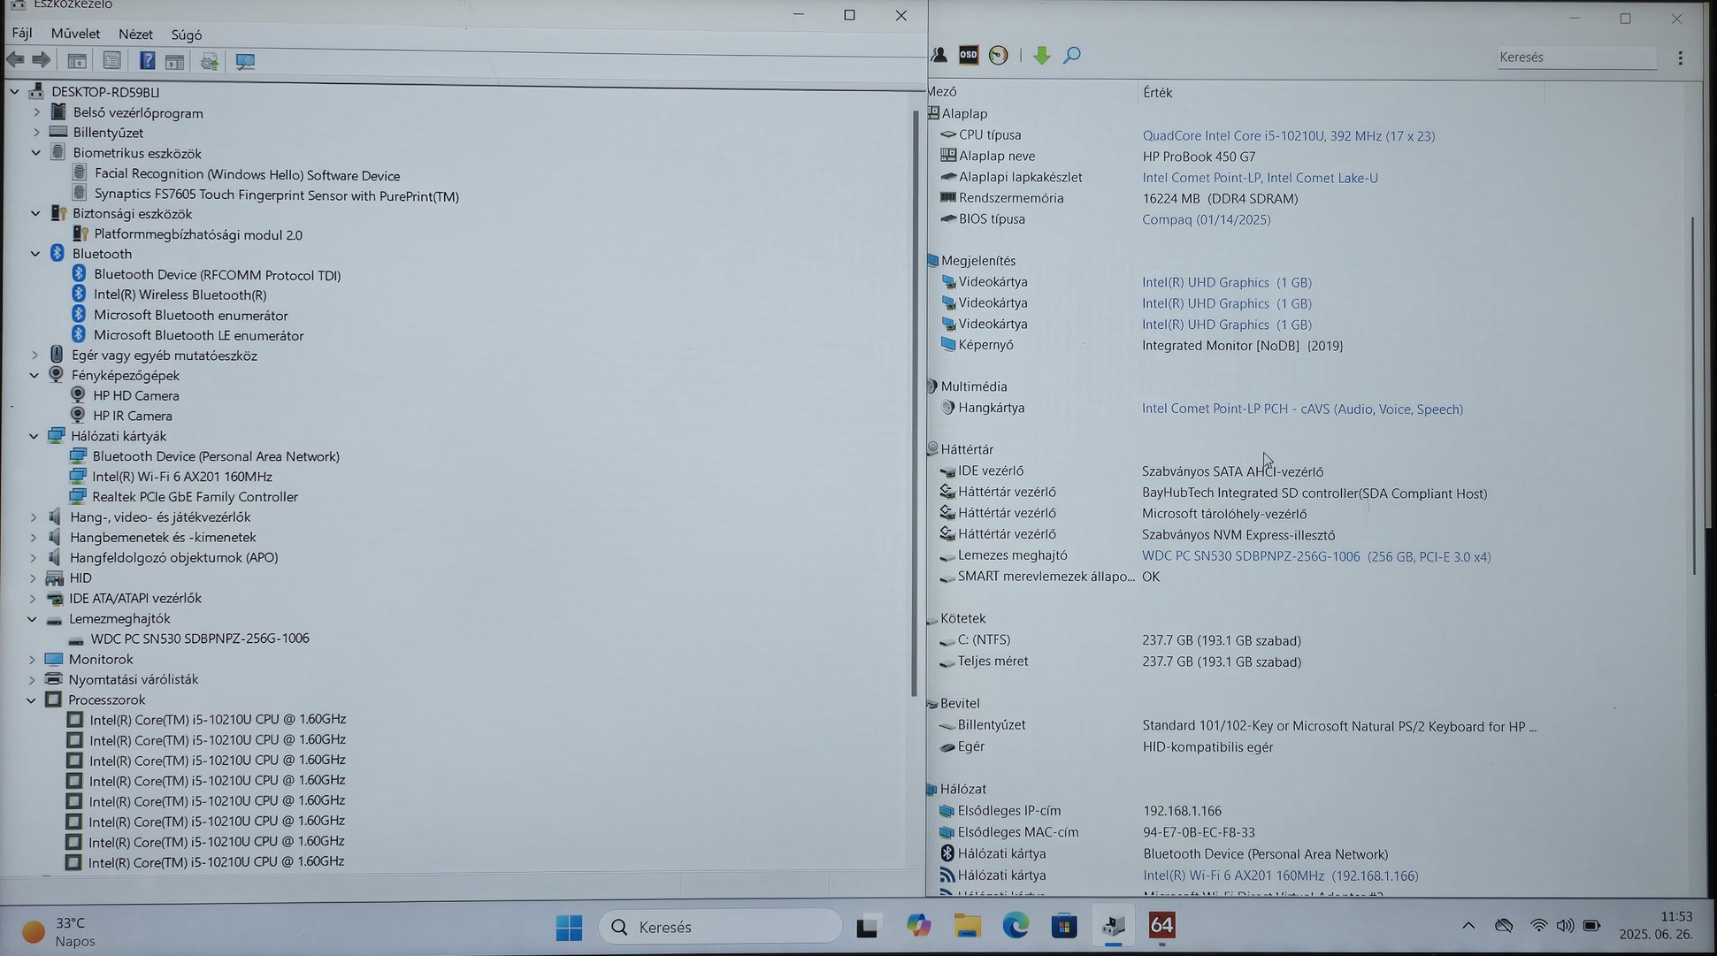
Task: Open the Művelet menu
Action: coord(75,34)
